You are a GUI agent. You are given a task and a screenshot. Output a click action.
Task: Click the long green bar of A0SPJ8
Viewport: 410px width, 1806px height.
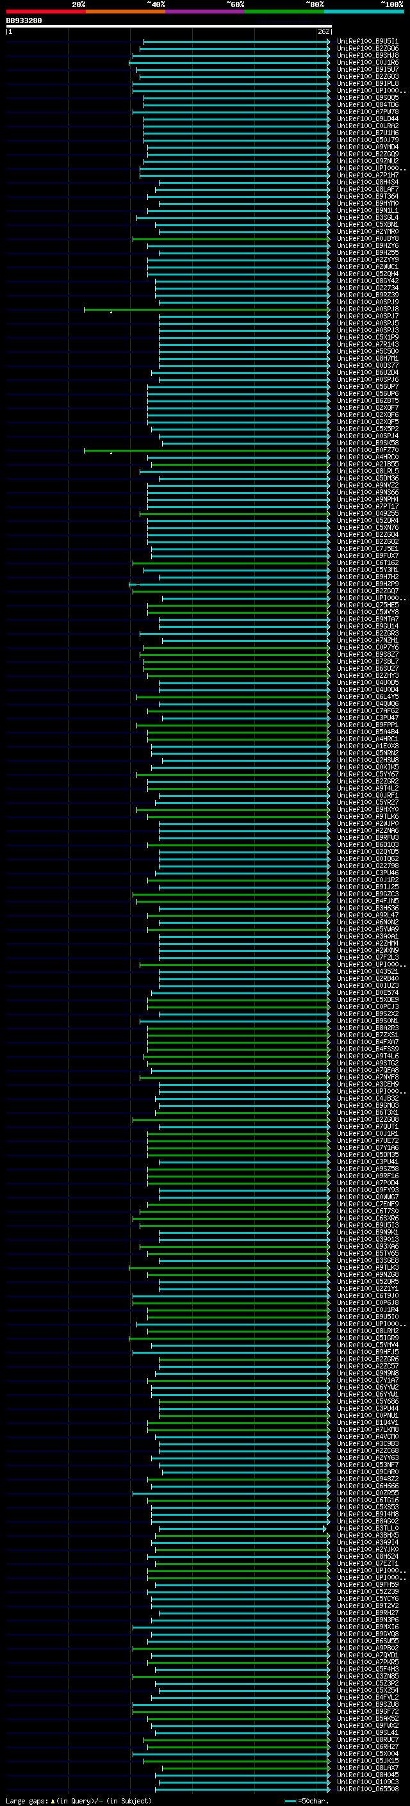tap(207, 309)
